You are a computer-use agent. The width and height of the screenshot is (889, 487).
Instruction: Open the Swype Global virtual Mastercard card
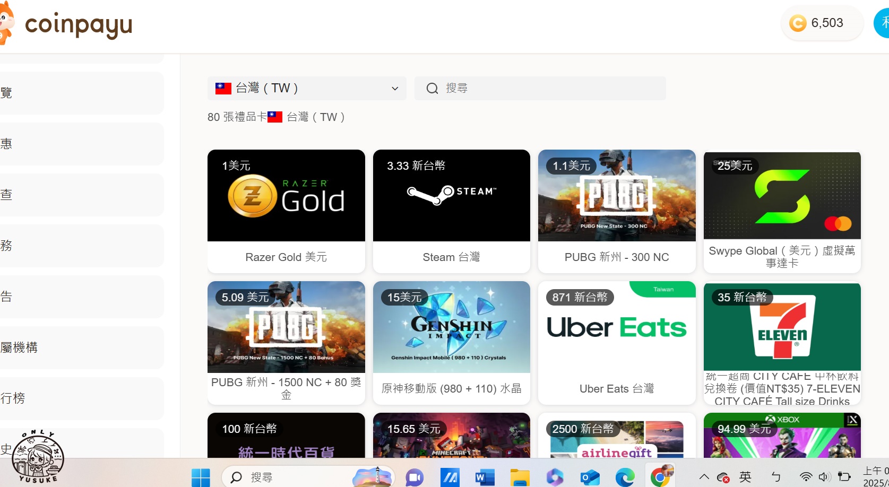[782, 212]
